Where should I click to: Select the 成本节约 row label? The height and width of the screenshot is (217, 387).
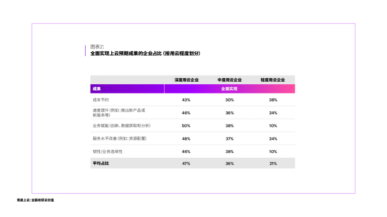coord(101,100)
